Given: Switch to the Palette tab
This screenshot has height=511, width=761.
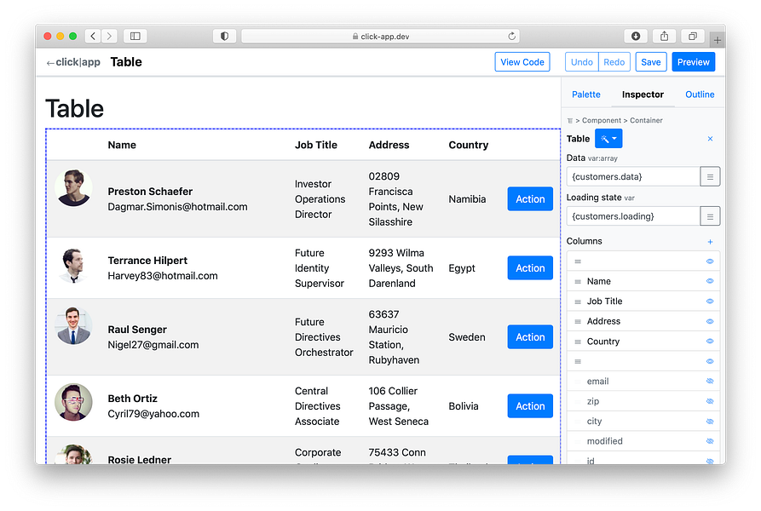Looking at the screenshot, I should (x=585, y=95).
